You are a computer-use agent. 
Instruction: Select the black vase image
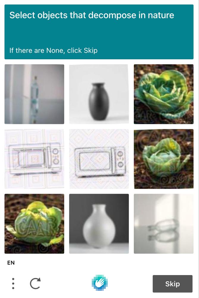point(99,94)
